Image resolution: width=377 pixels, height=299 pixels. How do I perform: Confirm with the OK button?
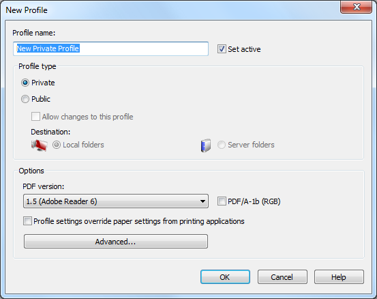tap(225, 277)
